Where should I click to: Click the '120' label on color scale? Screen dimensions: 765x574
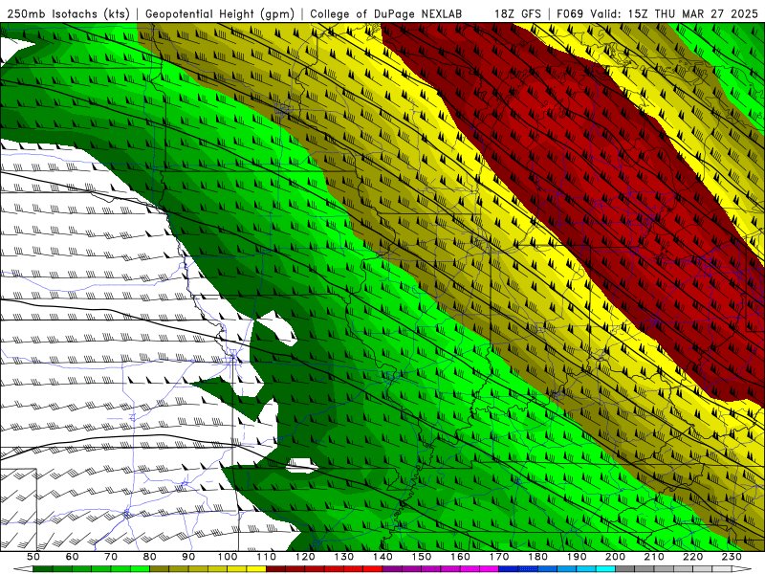[305, 557]
